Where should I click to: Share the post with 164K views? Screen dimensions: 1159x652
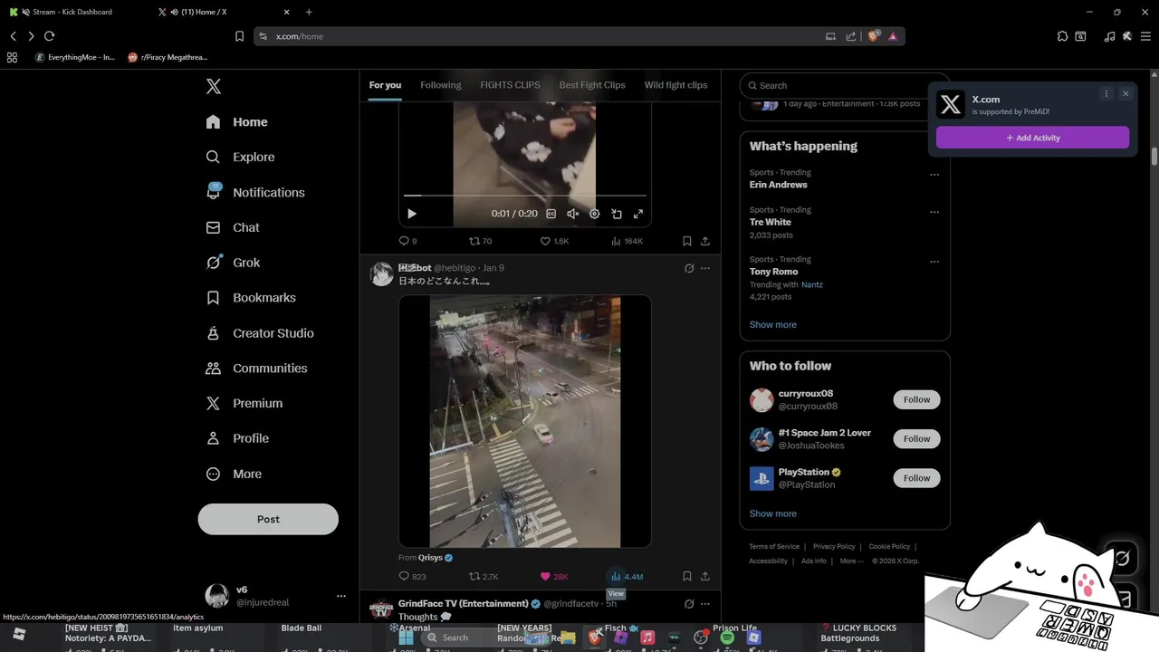(x=705, y=241)
